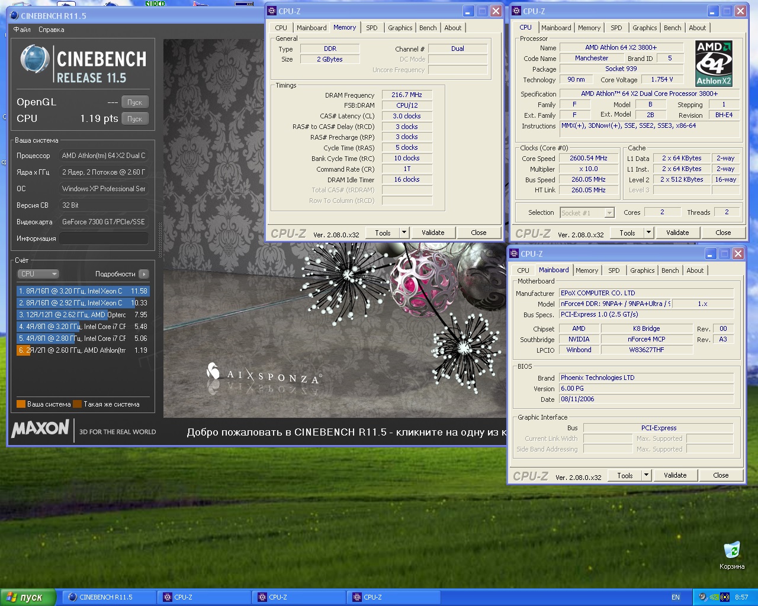758x606 pixels.
Task: Click the EN language indicator
Action: pos(675,597)
